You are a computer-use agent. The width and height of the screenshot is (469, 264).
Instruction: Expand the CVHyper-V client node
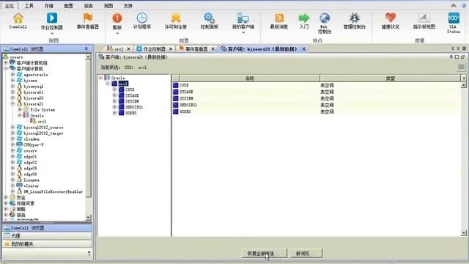13,144
